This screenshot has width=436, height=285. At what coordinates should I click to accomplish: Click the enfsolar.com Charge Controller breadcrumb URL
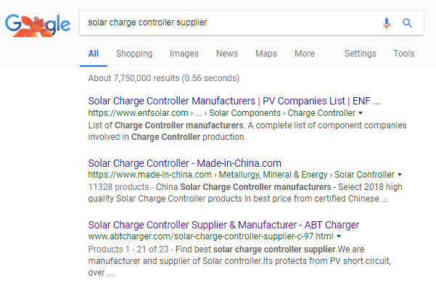[x=221, y=113]
